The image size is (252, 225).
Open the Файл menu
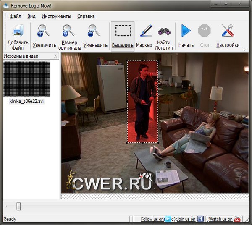point(15,16)
